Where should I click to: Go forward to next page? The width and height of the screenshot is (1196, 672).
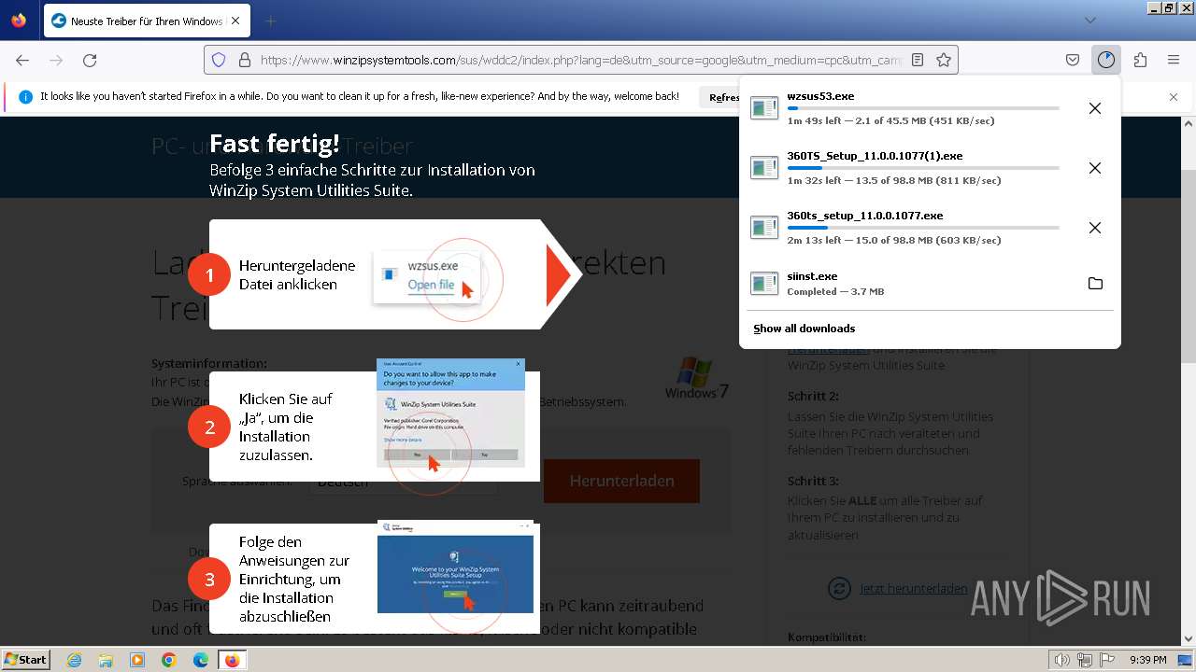[x=56, y=60]
